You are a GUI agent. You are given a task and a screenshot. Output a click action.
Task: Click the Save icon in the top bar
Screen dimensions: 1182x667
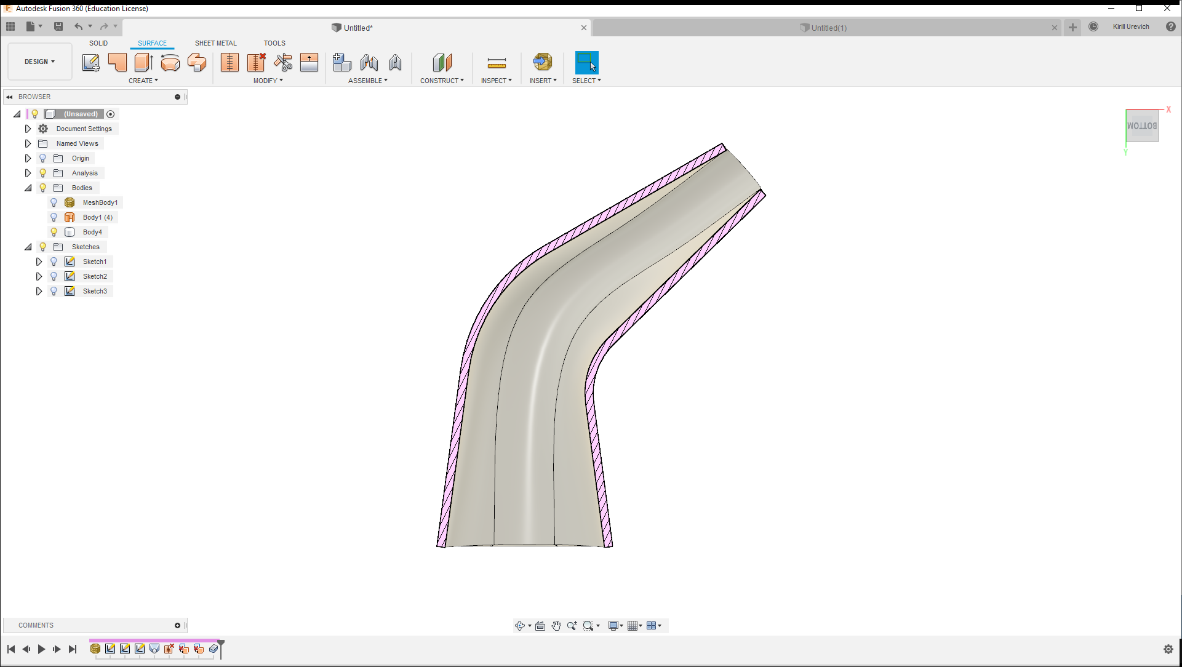point(58,26)
